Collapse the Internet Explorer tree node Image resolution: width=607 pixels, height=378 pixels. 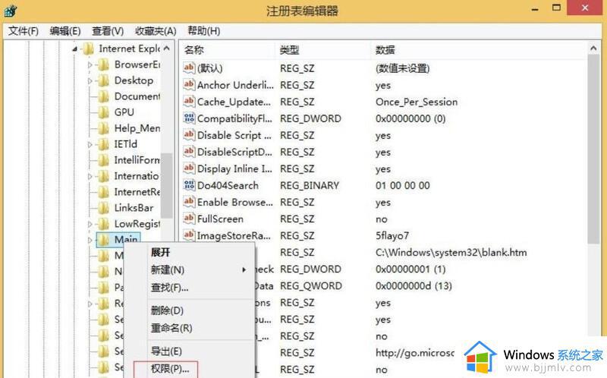pos(74,49)
